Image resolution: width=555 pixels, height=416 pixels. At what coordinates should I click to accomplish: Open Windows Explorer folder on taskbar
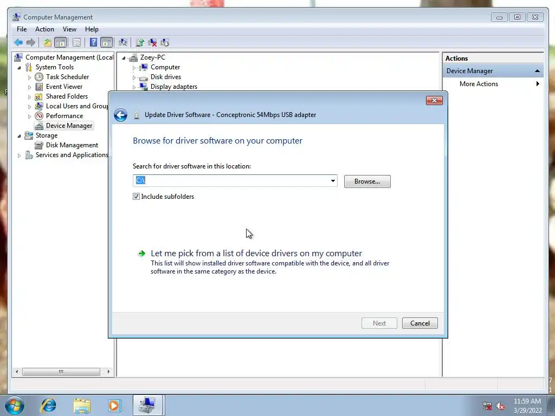pyautogui.click(x=82, y=405)
